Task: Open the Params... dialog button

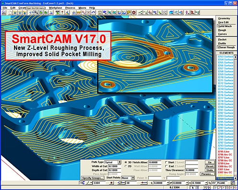Action: pos(207,174)
